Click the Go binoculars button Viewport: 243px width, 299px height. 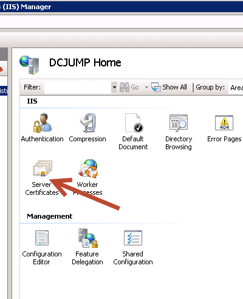coord(129,87)
